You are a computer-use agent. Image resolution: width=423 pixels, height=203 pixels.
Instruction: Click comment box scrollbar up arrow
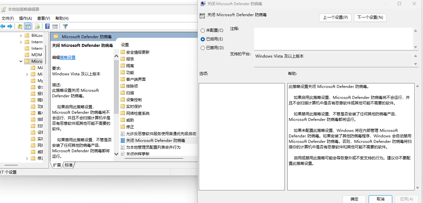(x=416, y=30)
